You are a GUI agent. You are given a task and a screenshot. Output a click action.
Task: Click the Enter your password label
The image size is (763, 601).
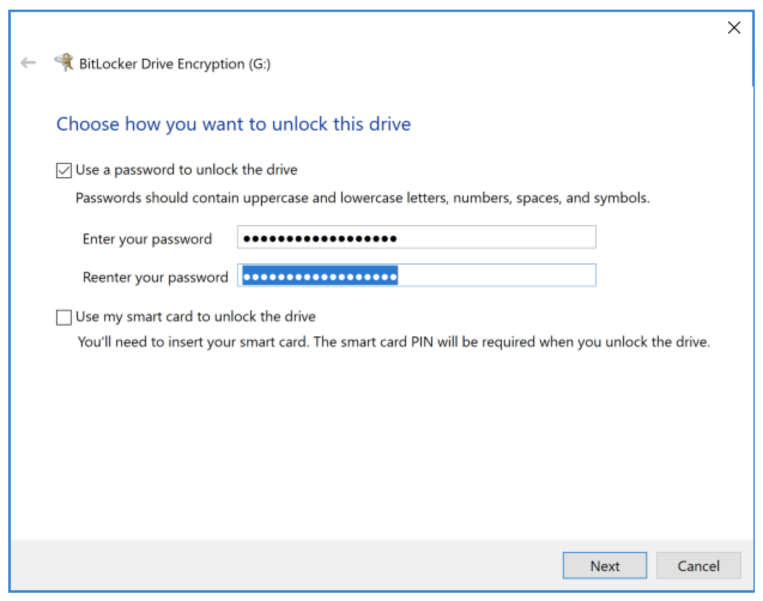click(147, 239)
